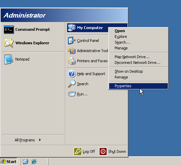Click the Windows Explorer folder icon
The image size is (181, 165).
coord(9,43)
